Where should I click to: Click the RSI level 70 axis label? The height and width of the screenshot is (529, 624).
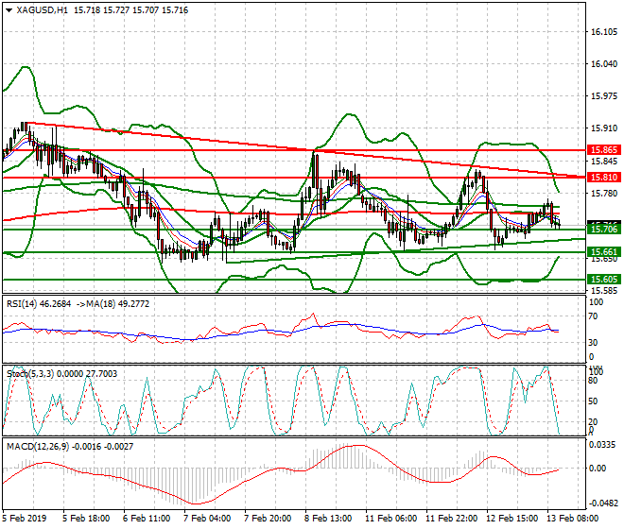point(593,316)
